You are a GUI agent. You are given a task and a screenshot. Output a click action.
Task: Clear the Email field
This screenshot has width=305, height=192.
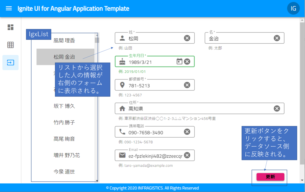tap(187, 155)
